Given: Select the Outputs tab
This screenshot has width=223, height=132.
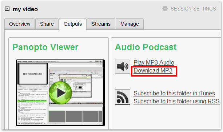Looking at the screenshot, I should point(73,24).
